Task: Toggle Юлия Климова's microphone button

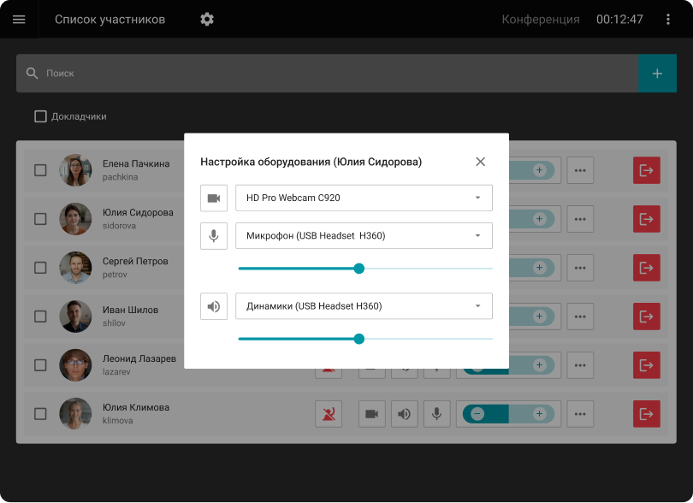Action: [436, 414]
